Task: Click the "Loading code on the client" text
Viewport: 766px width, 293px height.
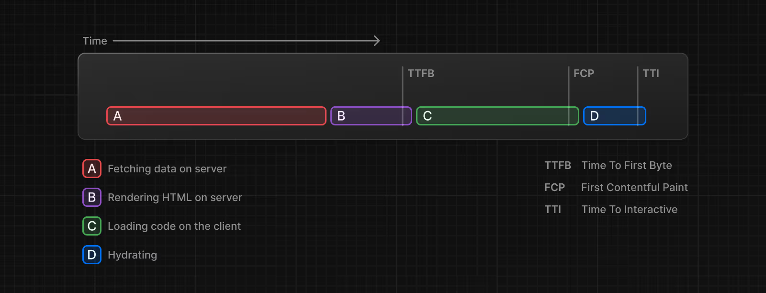Action: (174, 226)
